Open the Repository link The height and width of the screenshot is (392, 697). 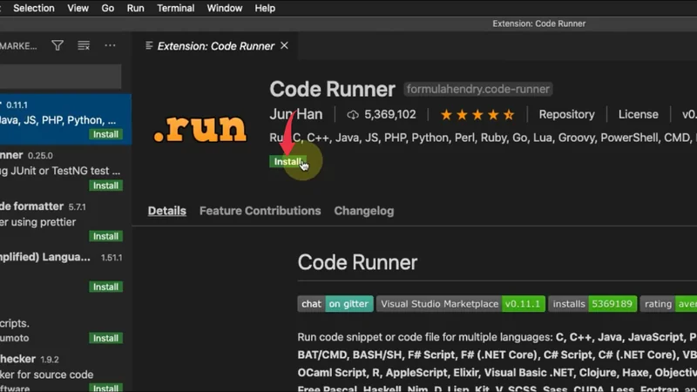pyautogui.click(x=566, y=115)
